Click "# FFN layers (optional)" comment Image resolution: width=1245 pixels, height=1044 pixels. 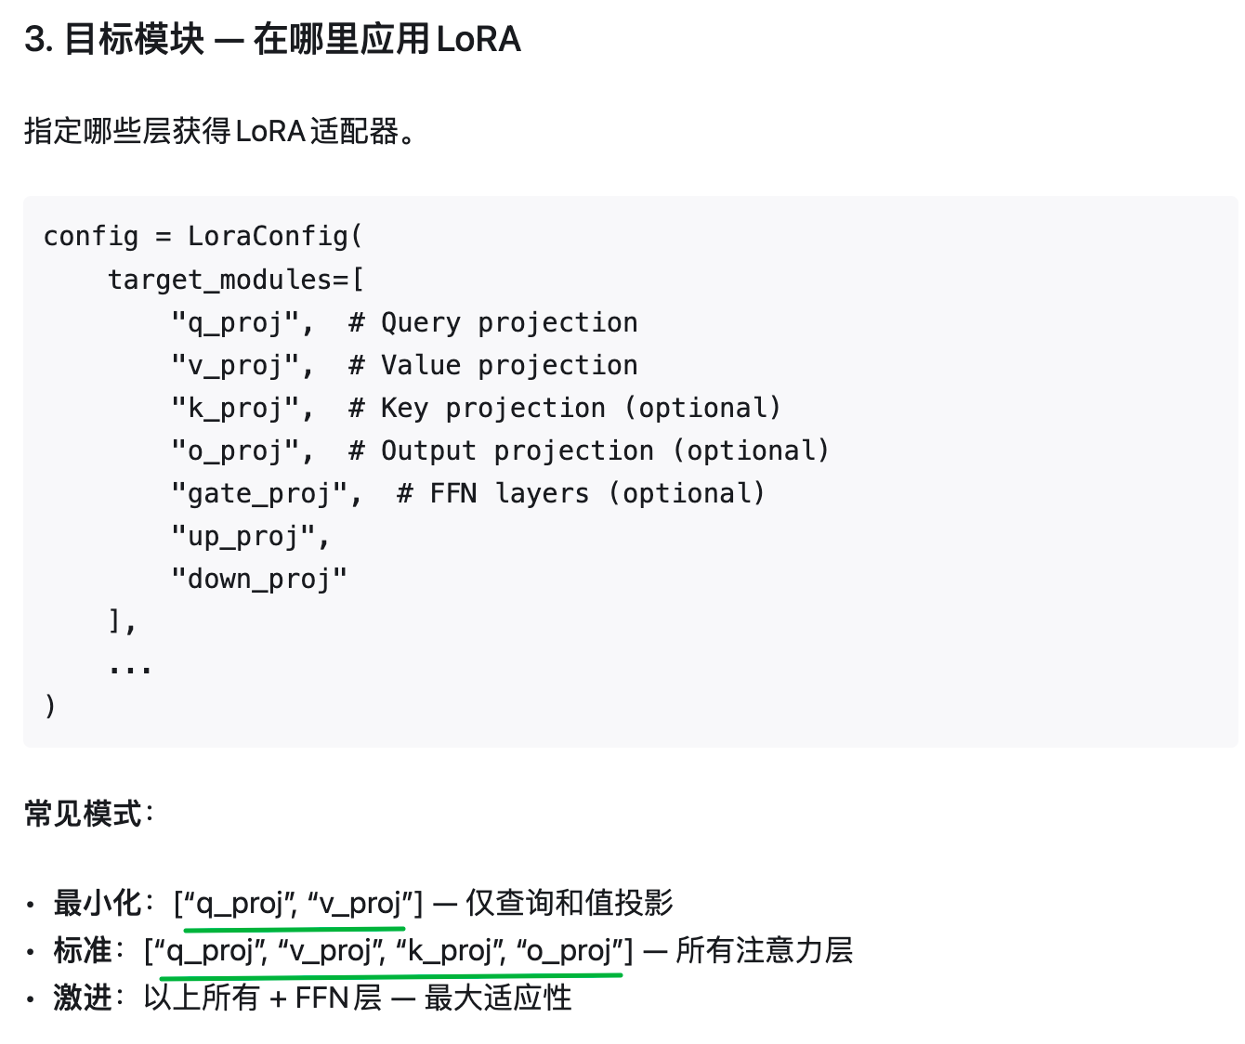tap(582, 493)
